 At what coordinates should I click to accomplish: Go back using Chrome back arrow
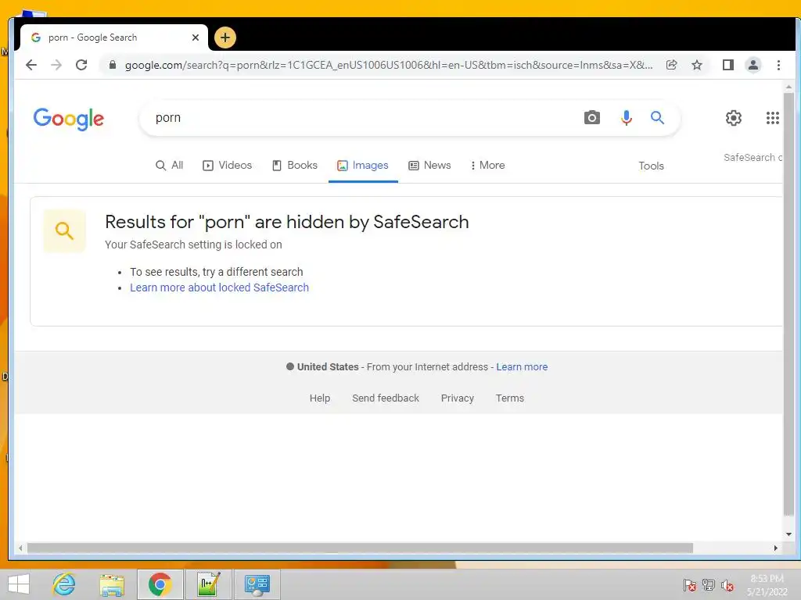point(31,65)
